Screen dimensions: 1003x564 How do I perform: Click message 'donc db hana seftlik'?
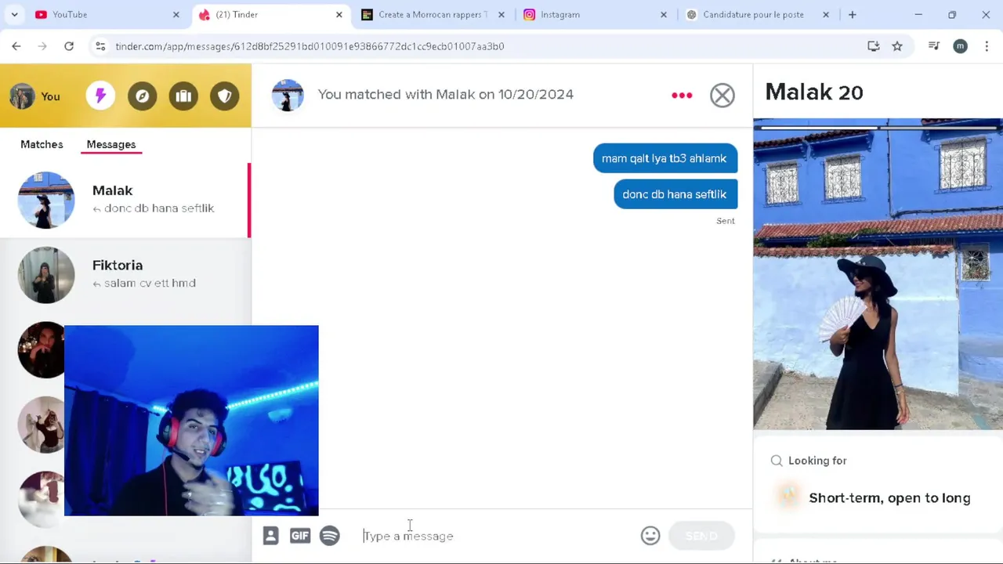[x=675, y=194]
